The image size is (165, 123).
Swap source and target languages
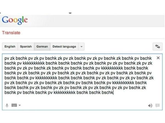tap(158, 46)
